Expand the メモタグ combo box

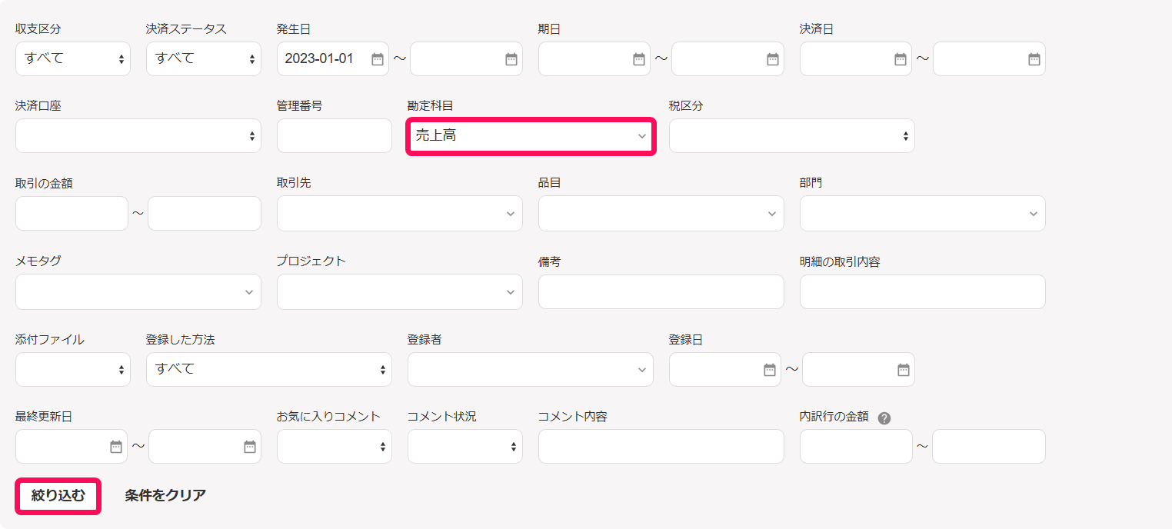click(x=138, y=292)
